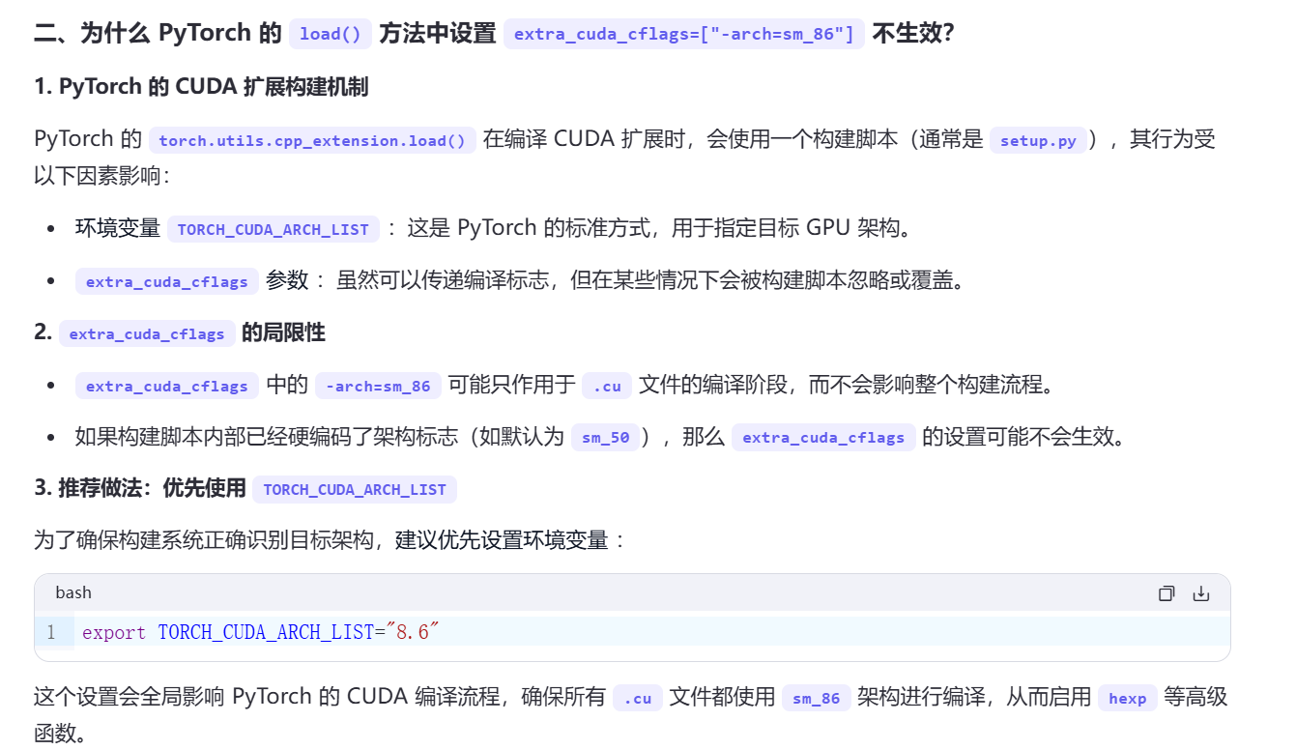Image resolution: width=1296 pixels, height=750 pixels.
Task: Click extra_cuda_cflags tag followed by 参数
Action: (167, 281)
